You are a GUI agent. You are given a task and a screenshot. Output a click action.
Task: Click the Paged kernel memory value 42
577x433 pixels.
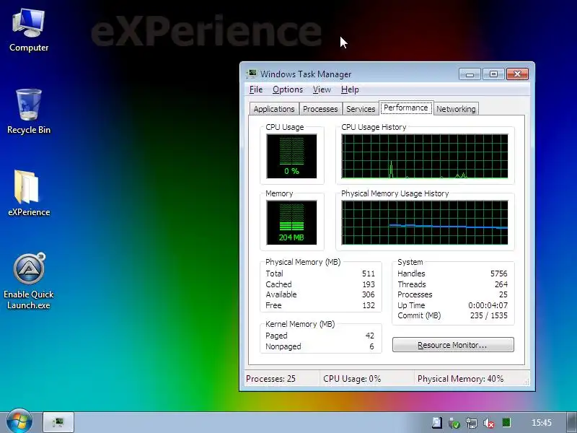370,336
